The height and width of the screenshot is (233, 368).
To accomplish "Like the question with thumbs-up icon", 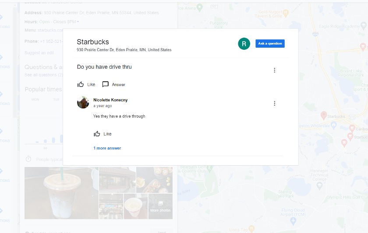I will [81, 84].
